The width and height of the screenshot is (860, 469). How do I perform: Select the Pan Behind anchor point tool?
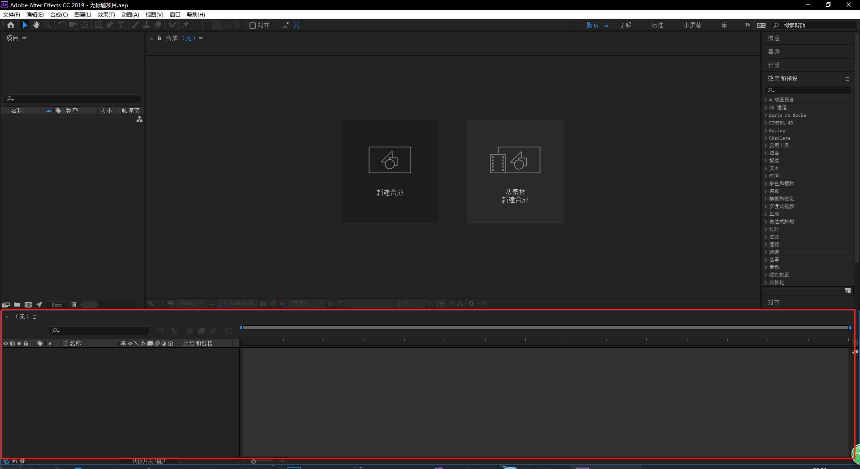point(84,25)
